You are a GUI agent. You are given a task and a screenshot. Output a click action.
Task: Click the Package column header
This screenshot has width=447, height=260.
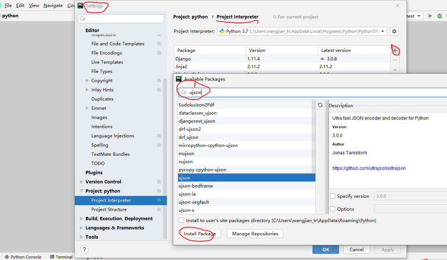point(210,50)
